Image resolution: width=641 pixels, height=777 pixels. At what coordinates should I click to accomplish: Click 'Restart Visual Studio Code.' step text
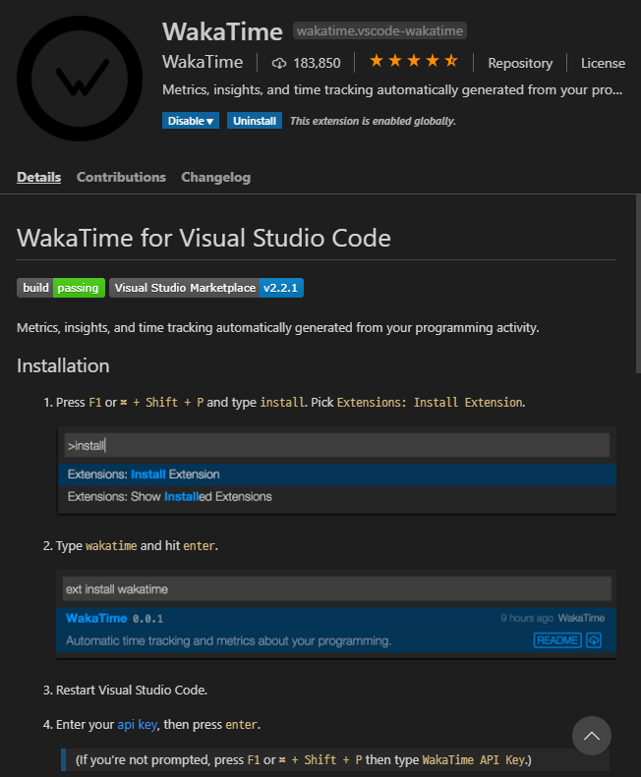[x=132, y=690]
